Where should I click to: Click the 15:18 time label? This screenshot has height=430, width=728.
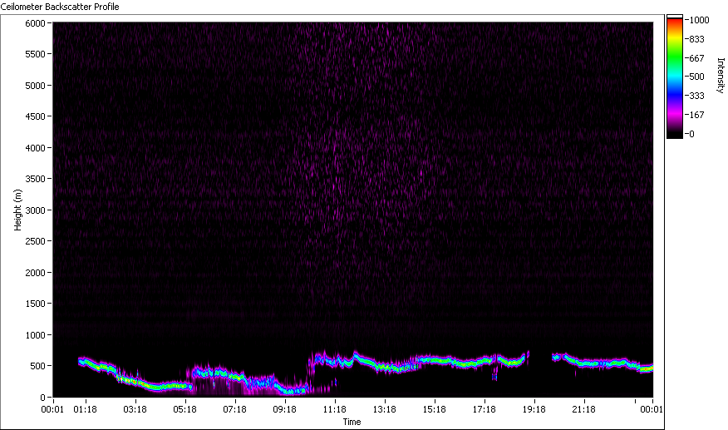point(435,409)
